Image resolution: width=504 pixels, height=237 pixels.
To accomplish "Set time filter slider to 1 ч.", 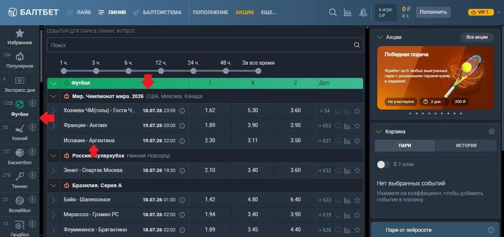I will (x=64, y=71).
